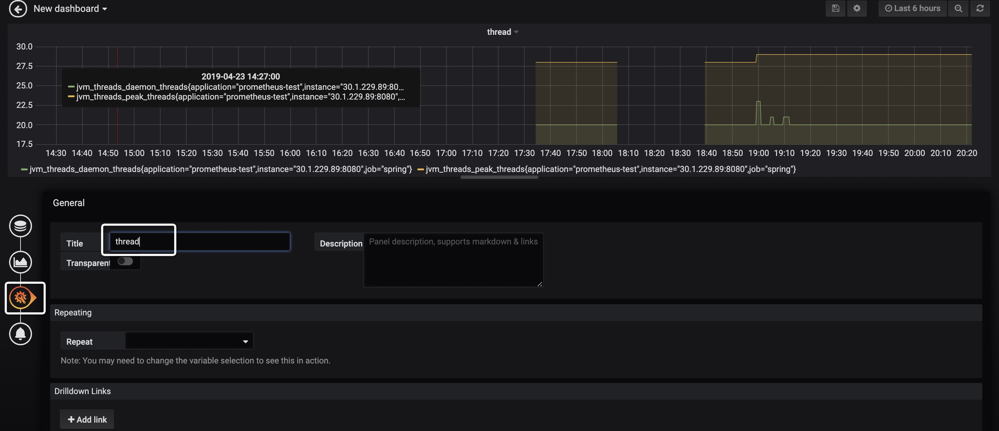Click the back arrow to exit panel edit
Image resolution: width=999 pixels, height=431 pixels.
pos(18,9)
